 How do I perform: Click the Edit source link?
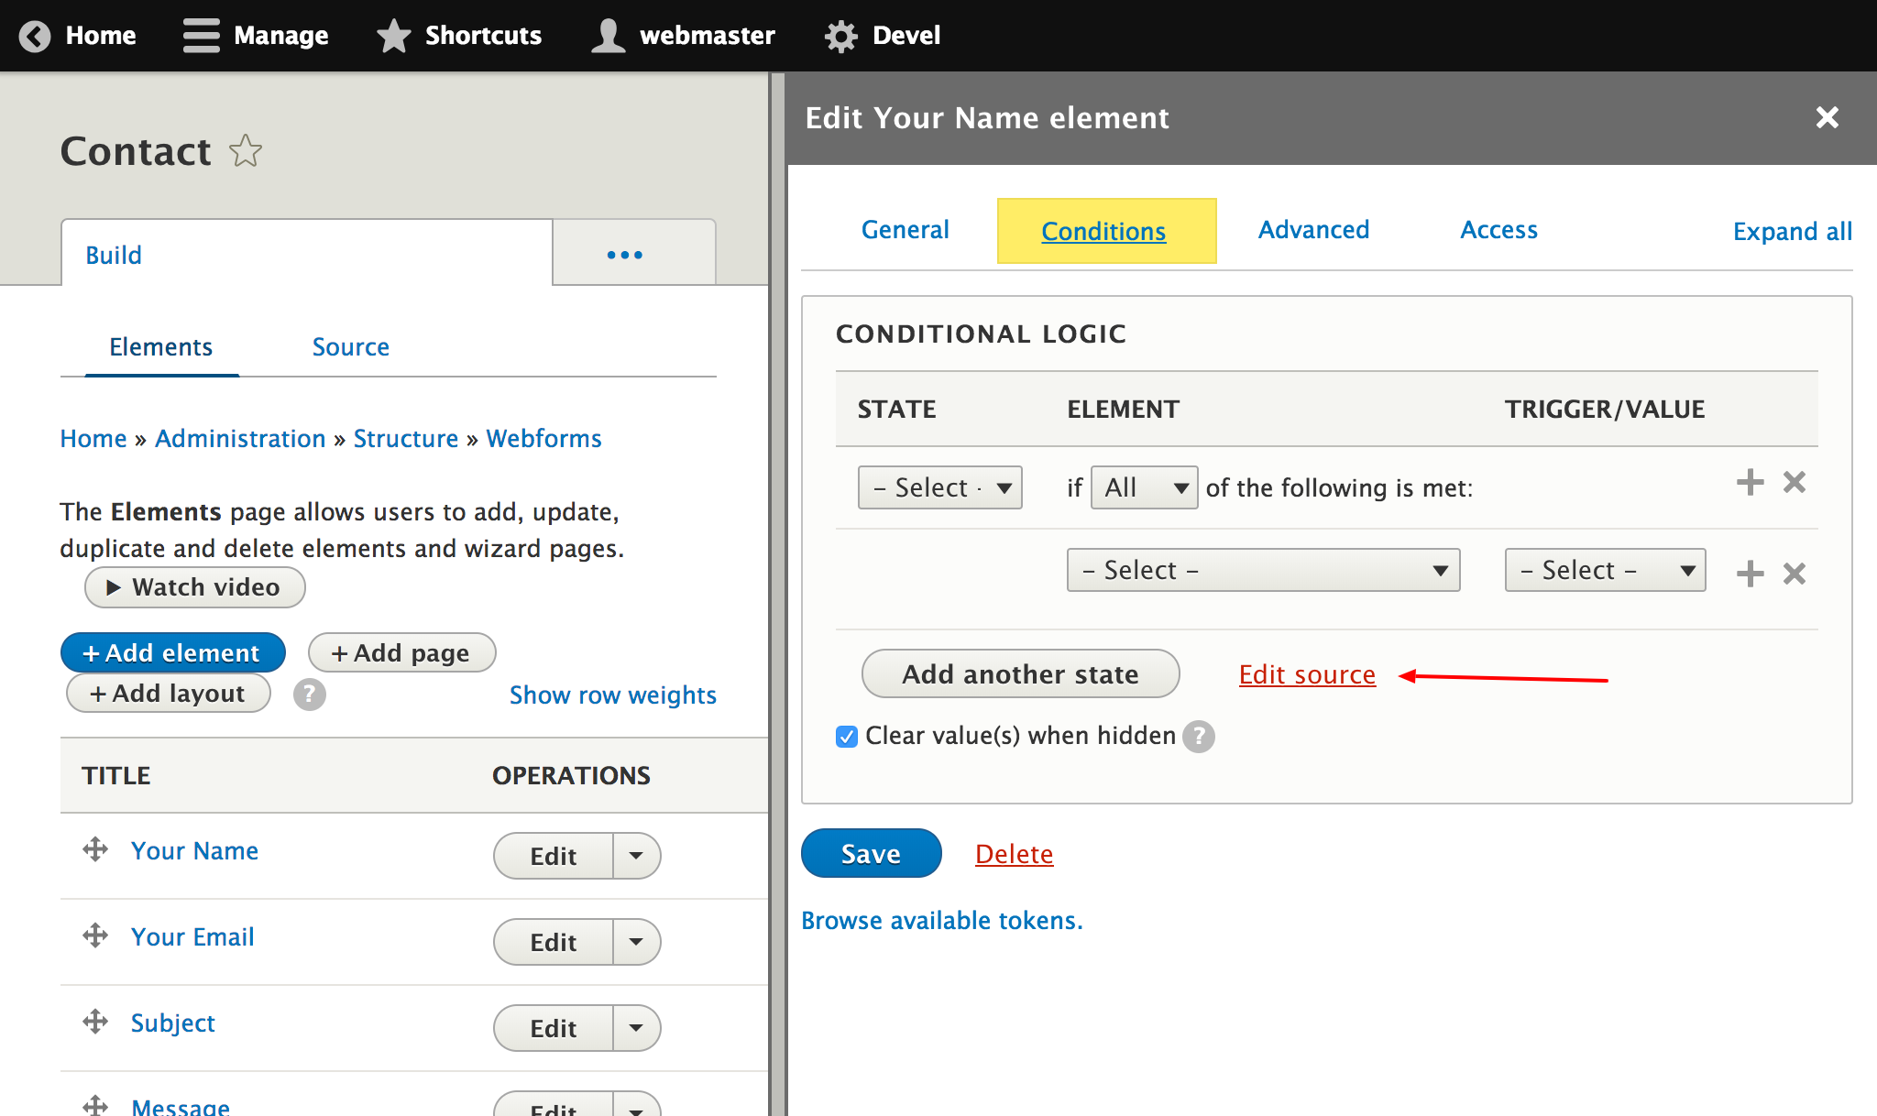1307,674
